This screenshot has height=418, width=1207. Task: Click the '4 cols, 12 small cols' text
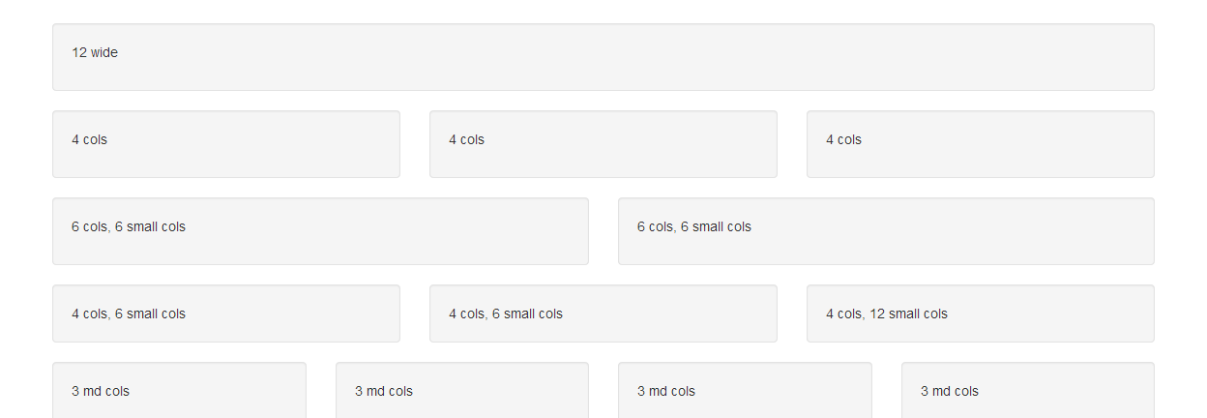coord(887,313)
